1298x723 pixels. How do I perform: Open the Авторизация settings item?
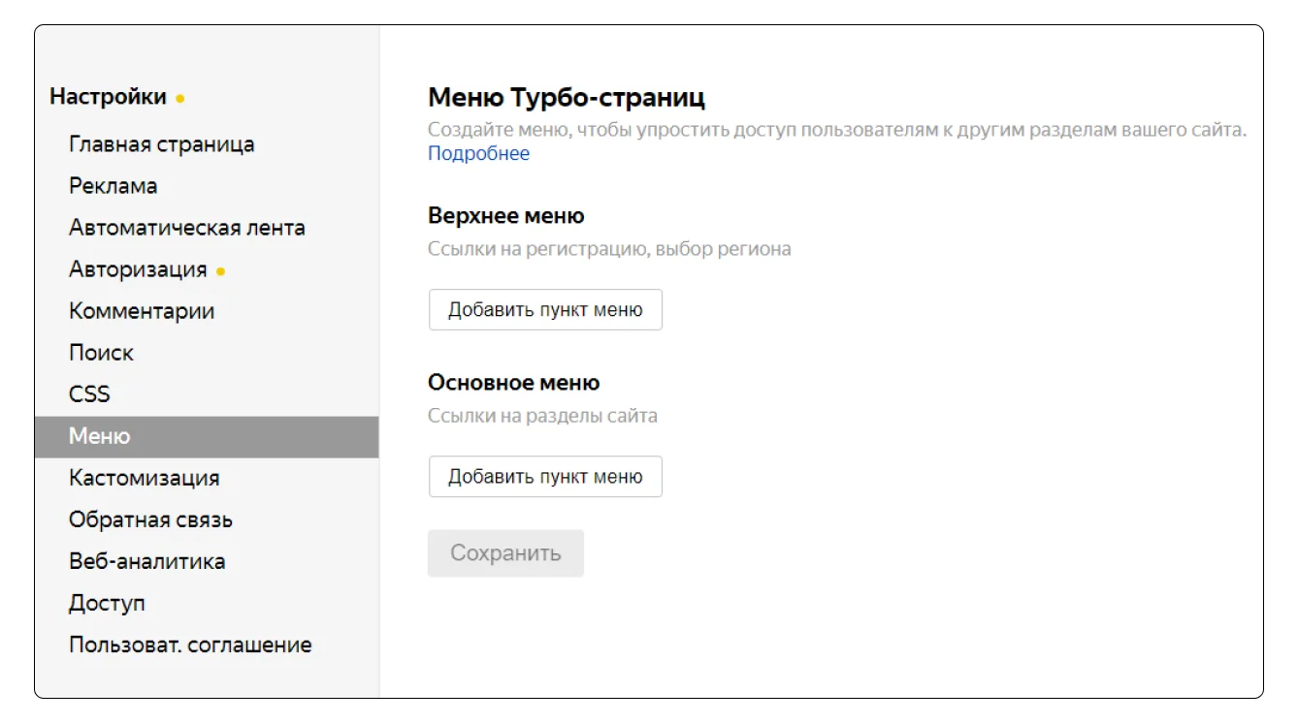click(138, 269)
